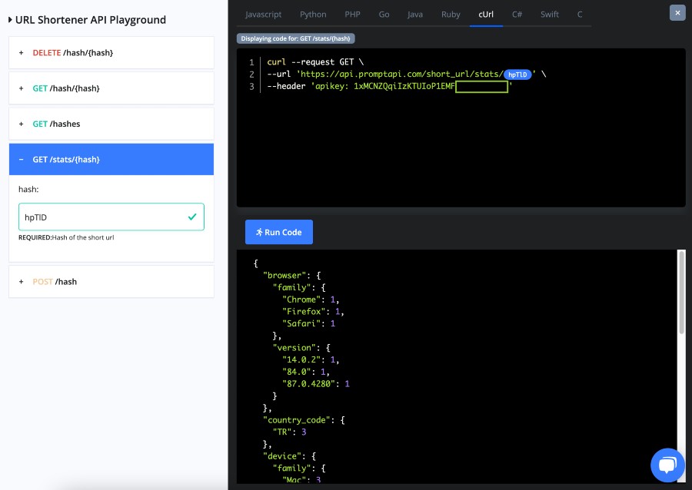This screenshot has width=692, height=490.
Task: Click the 'Displaying code for: GET /stats/{hash}' label
Action: tap(296, 38)
